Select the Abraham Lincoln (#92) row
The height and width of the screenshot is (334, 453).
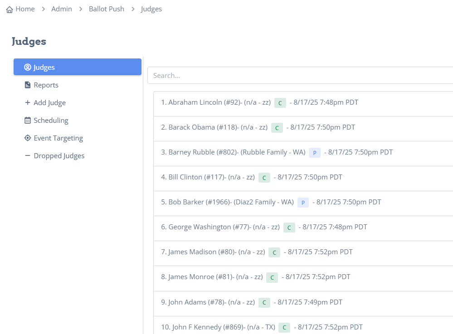[303, 104]
